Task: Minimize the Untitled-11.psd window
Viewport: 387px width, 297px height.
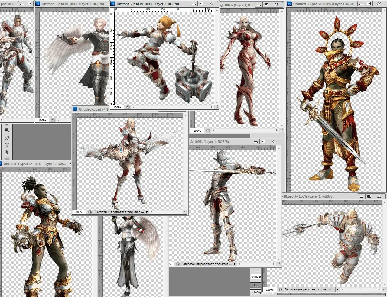Action: coord(361,4)
